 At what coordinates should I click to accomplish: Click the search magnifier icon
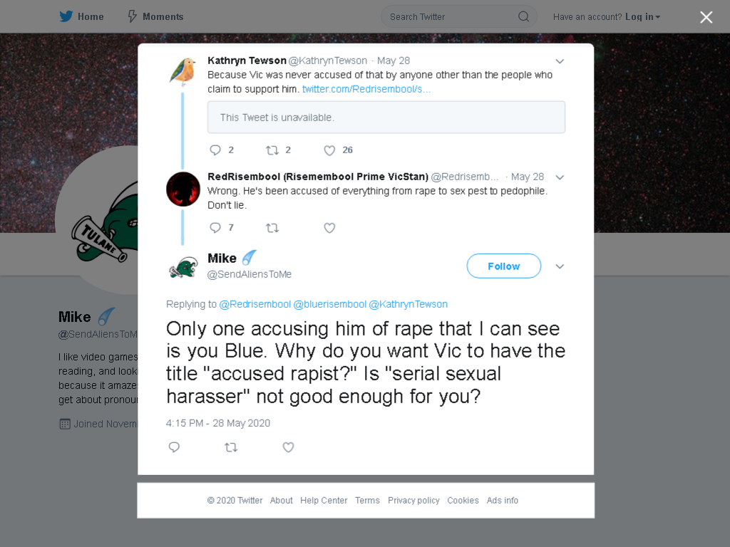(x=523, y=17)
